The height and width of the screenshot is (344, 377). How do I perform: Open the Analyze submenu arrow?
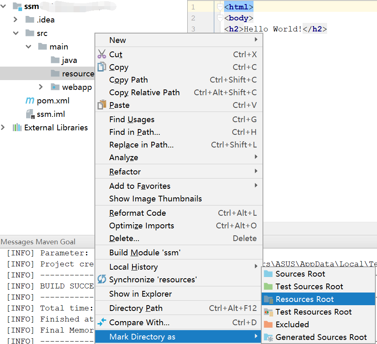tap(256, 156)
